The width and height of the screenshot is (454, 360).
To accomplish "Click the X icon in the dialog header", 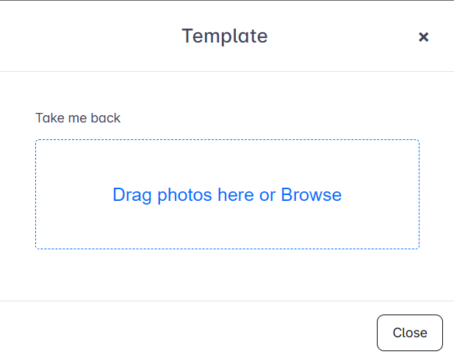I will 423,37.
